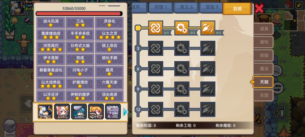305x137 pixels.
Task: Click the locked harmony node on row 12
Action: 156,109
